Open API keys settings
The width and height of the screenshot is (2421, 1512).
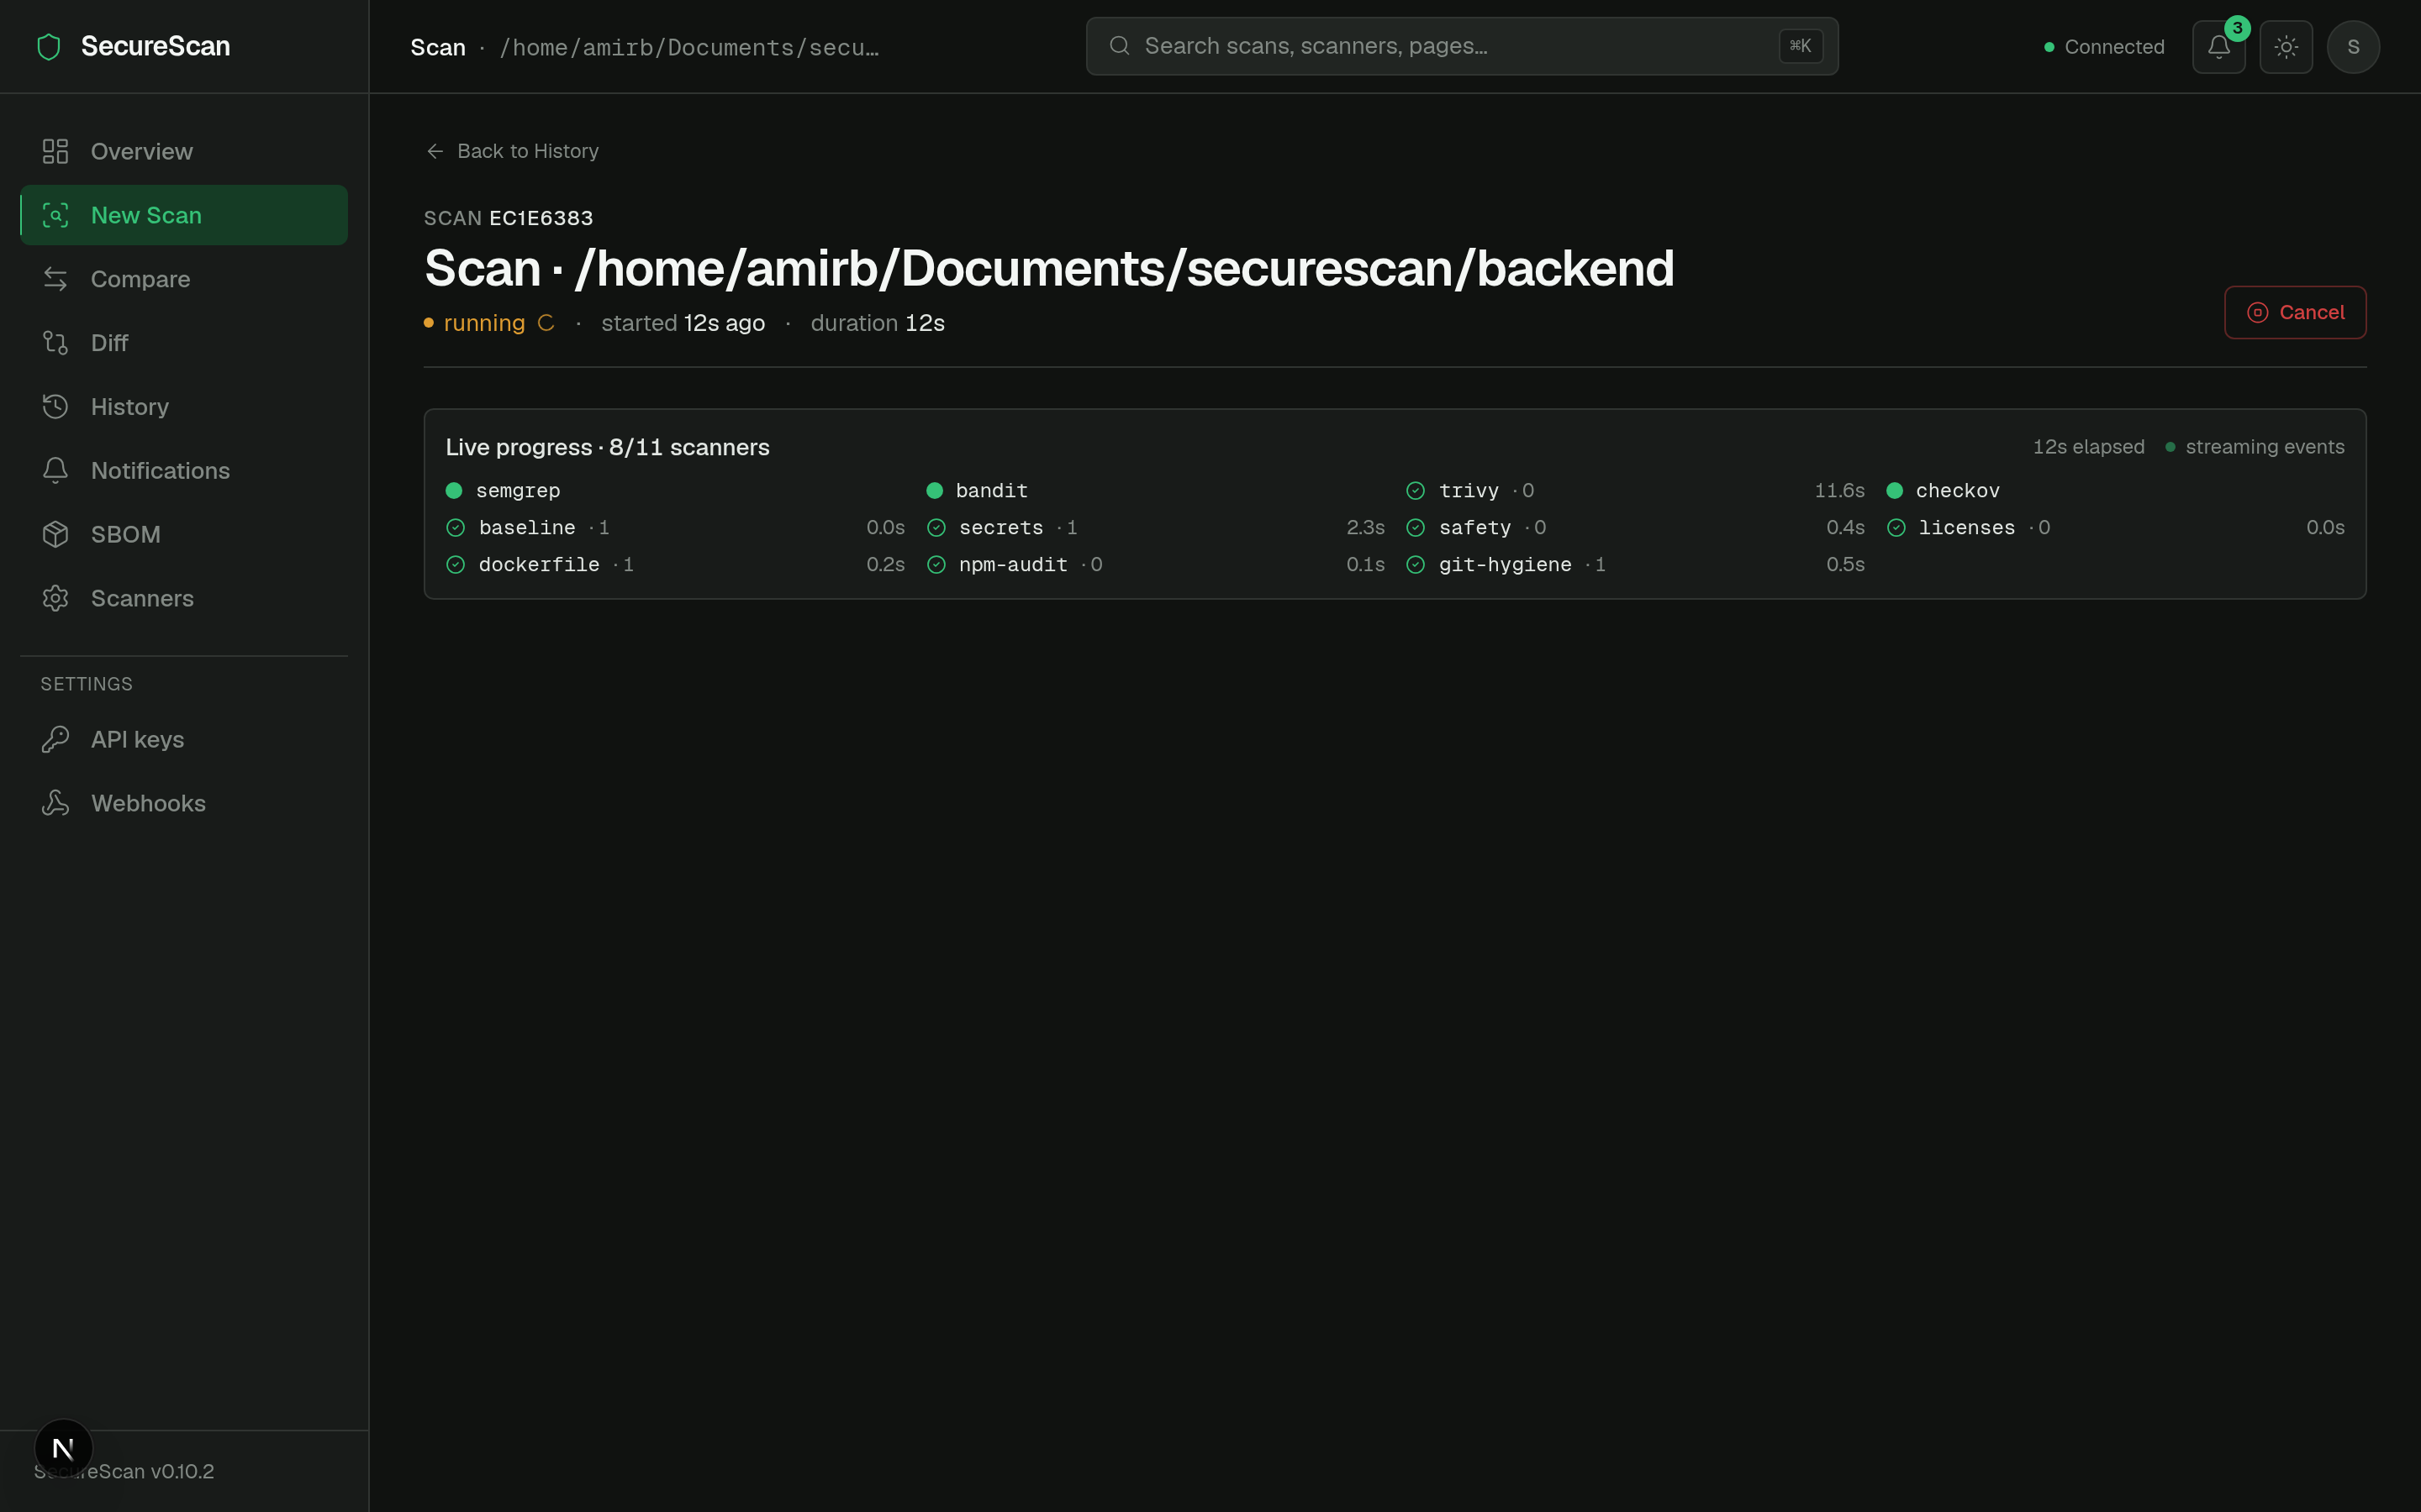pos(184,740)
